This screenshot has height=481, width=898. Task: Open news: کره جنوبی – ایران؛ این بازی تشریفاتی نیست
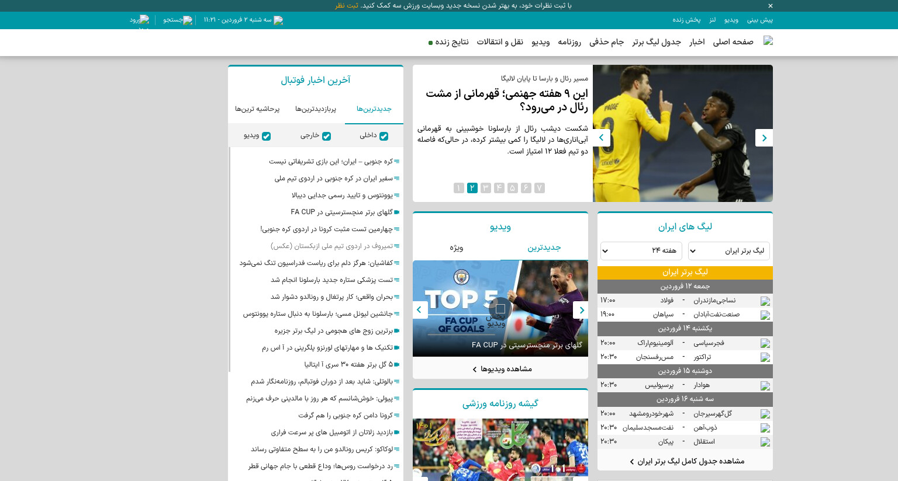tap(331, 161)
